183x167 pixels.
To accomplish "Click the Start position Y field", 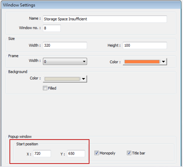I will point(76,153).
